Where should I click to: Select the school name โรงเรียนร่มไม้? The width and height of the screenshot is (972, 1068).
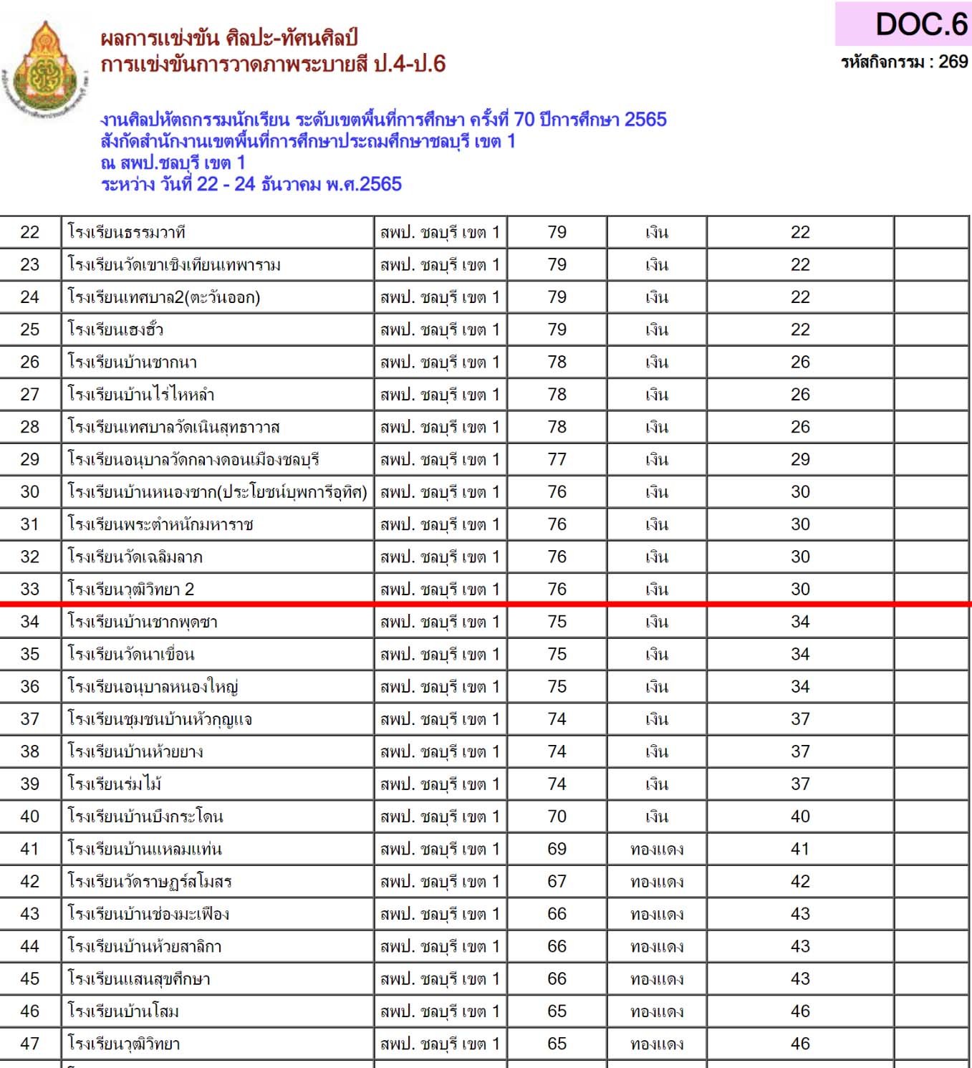coord(115,784)
